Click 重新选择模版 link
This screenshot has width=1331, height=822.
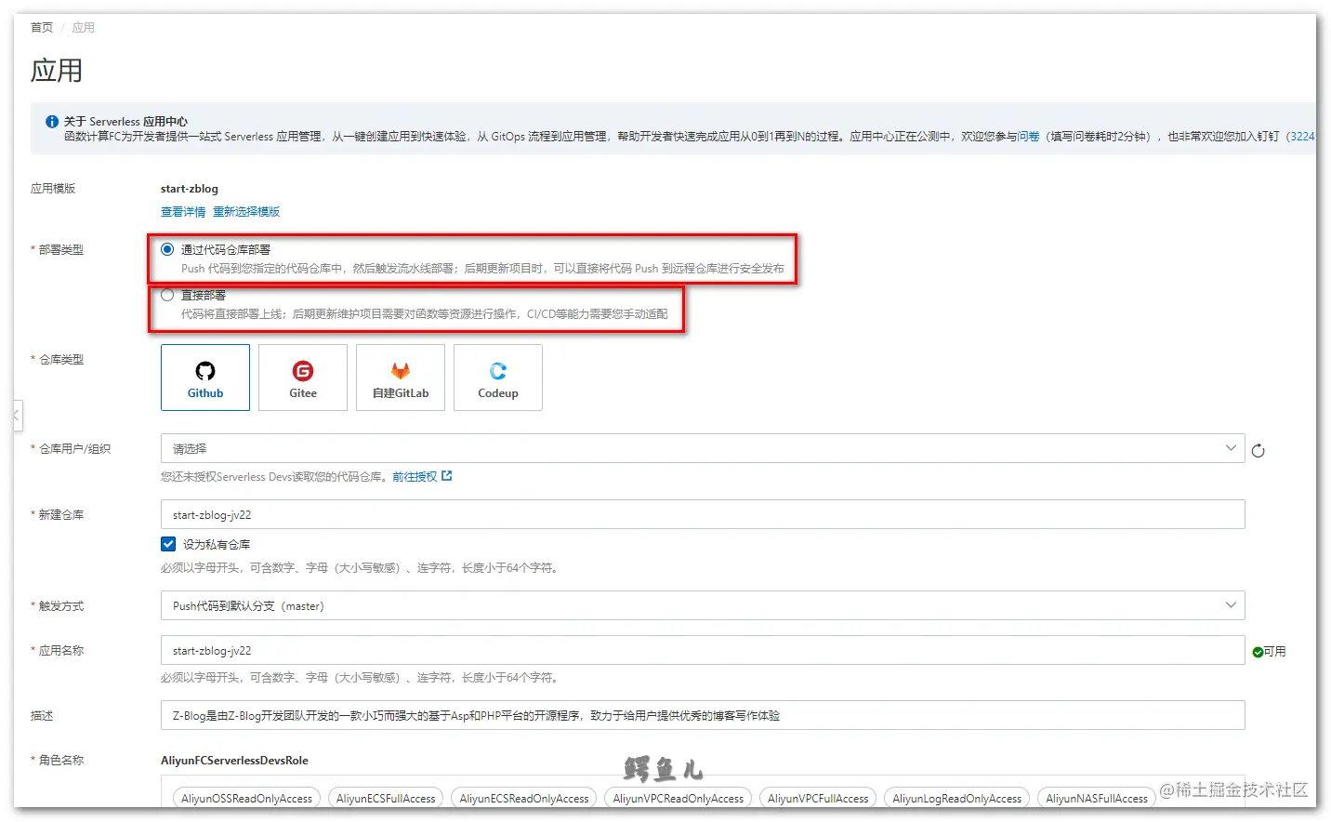(x=246, y=212)
